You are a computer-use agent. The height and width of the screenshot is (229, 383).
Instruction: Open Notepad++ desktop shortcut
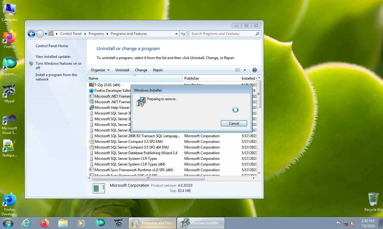click(10, 148)
